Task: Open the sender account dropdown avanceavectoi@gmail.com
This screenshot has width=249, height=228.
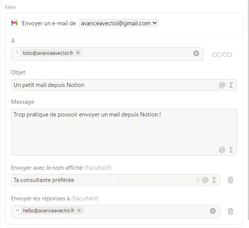Action: pos(119,23)
